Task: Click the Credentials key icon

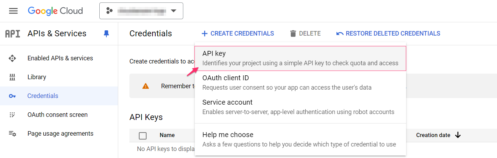Action: [x=12, y=96]
